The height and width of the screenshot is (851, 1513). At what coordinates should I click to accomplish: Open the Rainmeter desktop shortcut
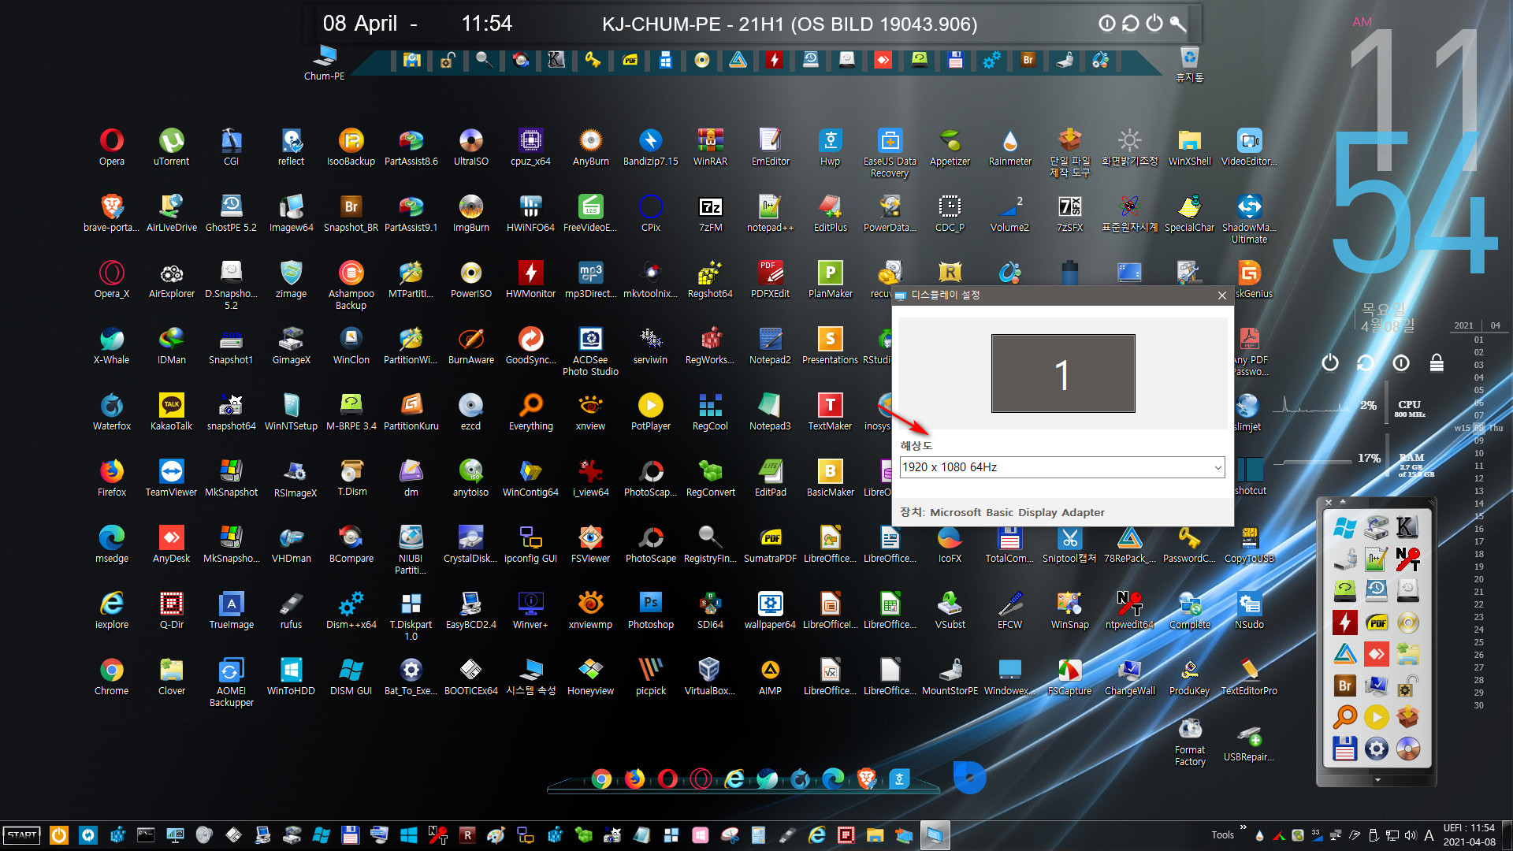[x=1009, y=147]
